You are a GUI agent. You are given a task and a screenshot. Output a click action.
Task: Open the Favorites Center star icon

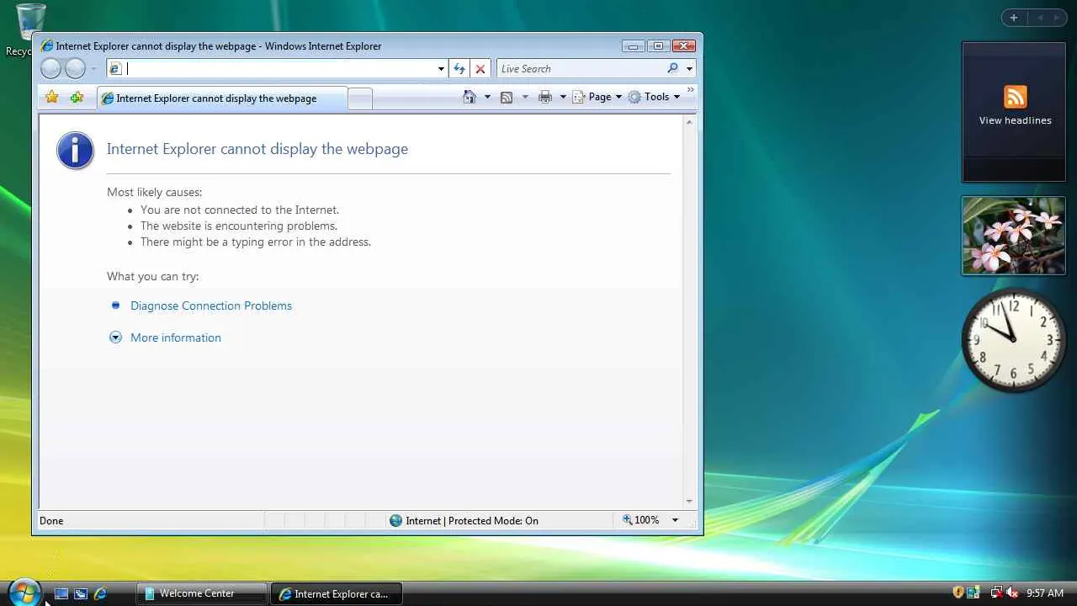(52, 98)
